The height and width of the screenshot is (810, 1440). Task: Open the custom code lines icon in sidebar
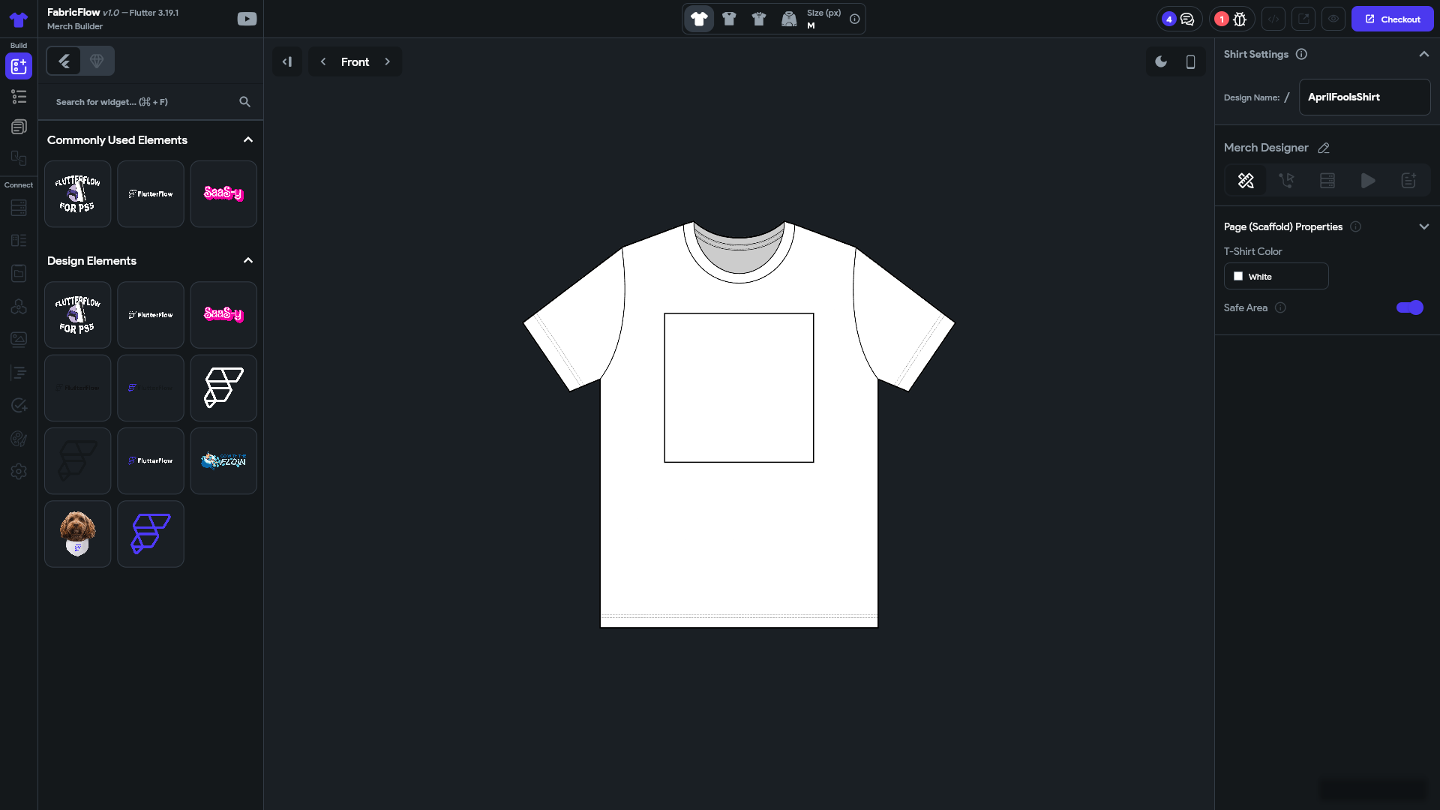(19, 373)
